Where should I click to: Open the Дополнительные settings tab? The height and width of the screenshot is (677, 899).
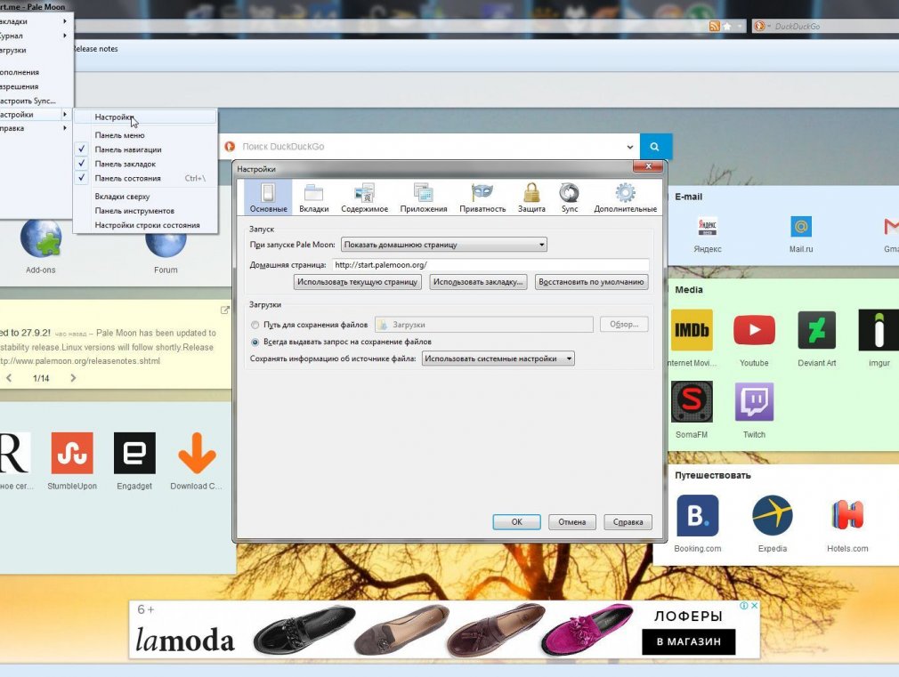pos(626,197)
